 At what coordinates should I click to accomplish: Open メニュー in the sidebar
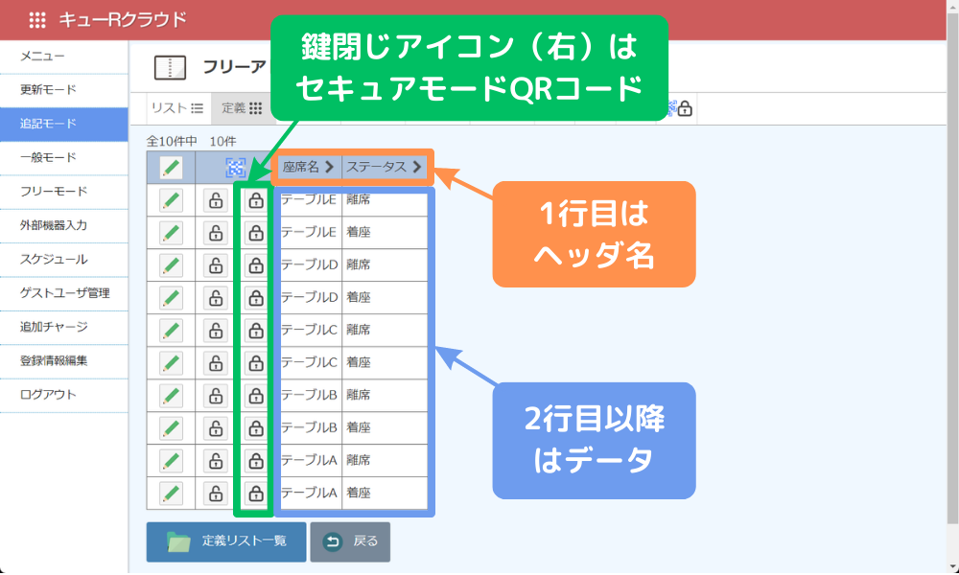(63, 57)
